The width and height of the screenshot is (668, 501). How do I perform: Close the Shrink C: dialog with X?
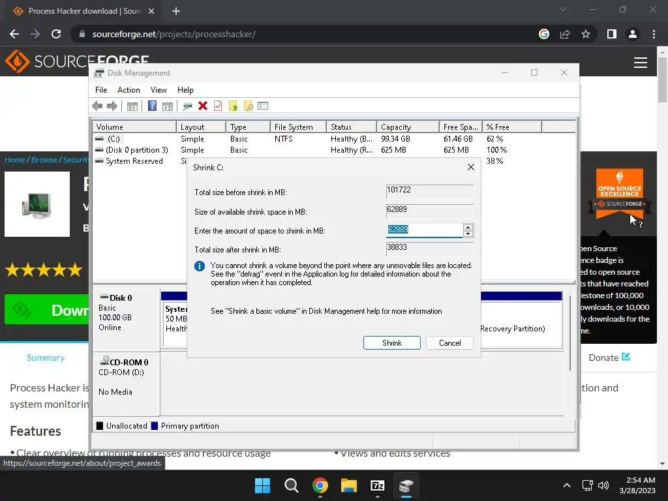pos(471,167)
